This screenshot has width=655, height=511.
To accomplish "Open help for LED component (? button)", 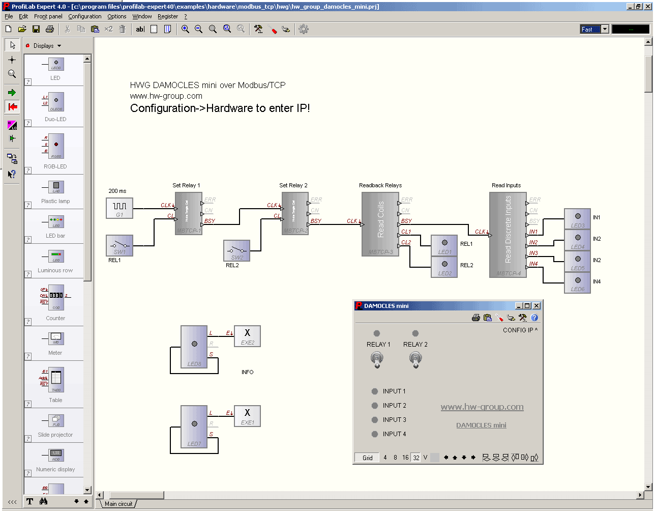I will coord(28,81).
